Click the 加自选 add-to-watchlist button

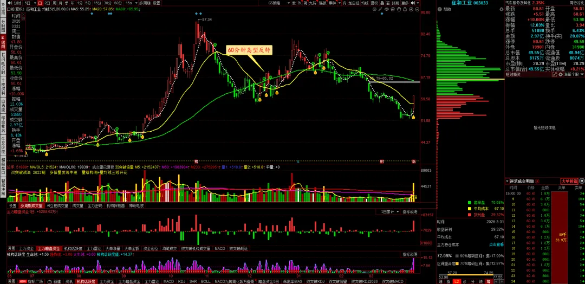click(x=354, y=3)
